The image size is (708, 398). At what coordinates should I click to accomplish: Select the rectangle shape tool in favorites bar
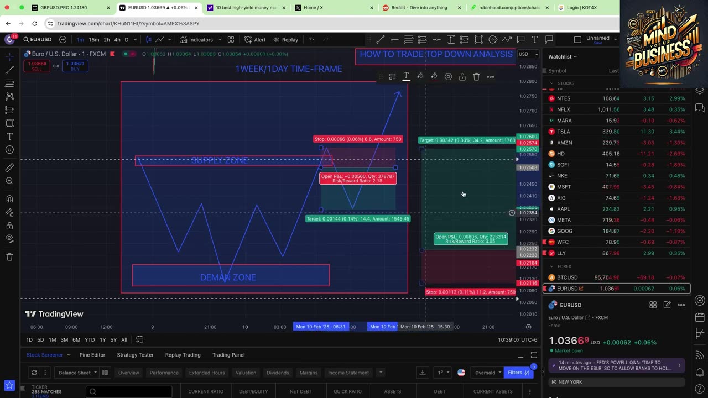(478, 39)
